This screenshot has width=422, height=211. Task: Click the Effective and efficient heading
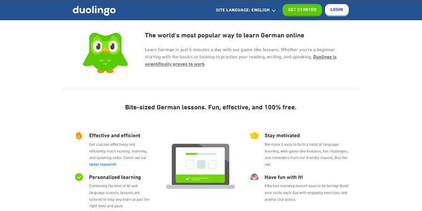[115, 136]
